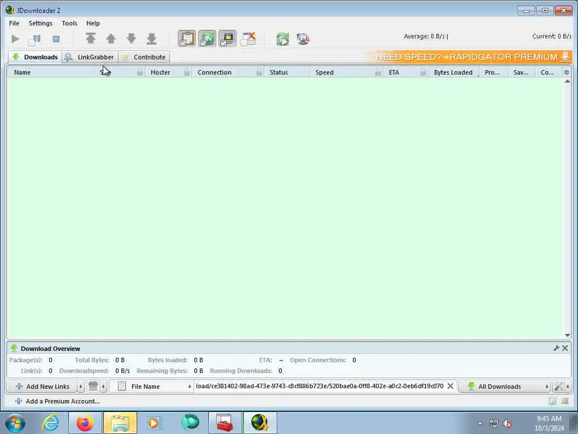Open Firefox from the taskbar
578x434 pixels.
85,423
